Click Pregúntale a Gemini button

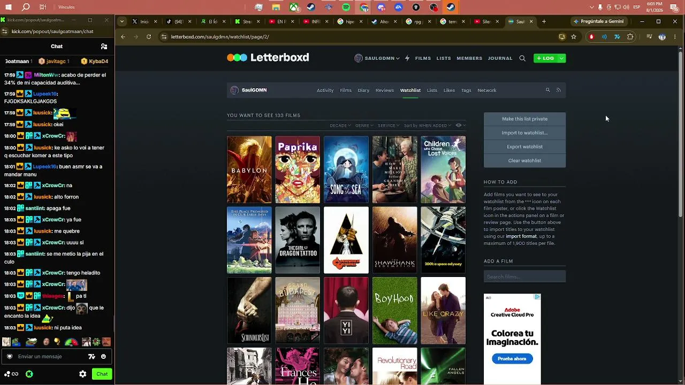(x=598, y=21)
